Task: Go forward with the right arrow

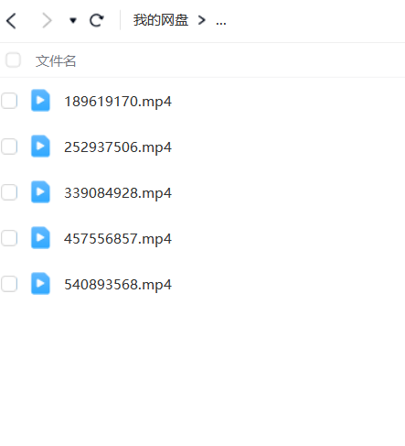Action: [47, 21]
